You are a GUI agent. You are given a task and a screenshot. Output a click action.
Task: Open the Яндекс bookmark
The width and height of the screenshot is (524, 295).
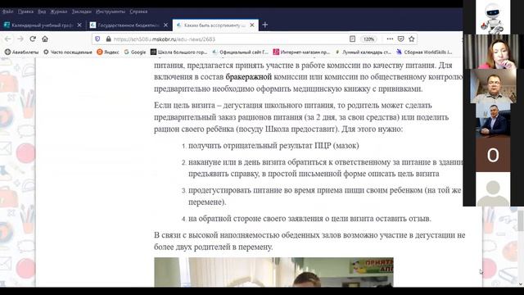pos(108,52)
